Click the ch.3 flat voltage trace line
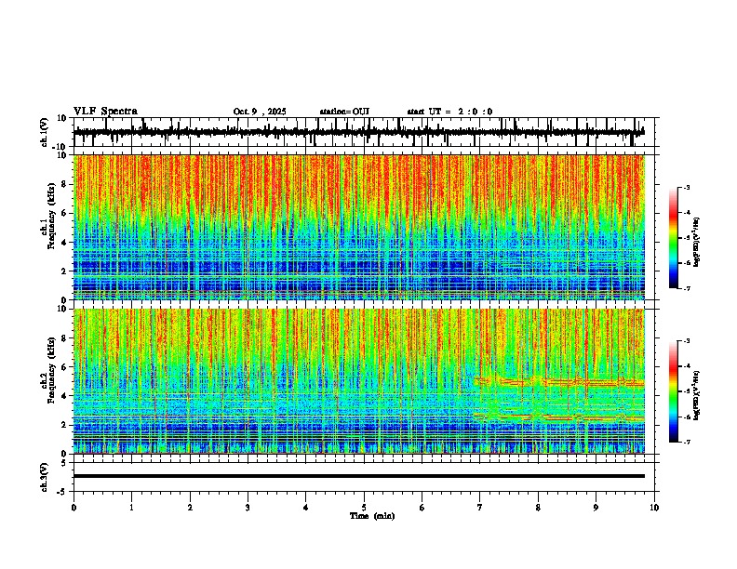737x569 pixels. [x=359, y=476]
